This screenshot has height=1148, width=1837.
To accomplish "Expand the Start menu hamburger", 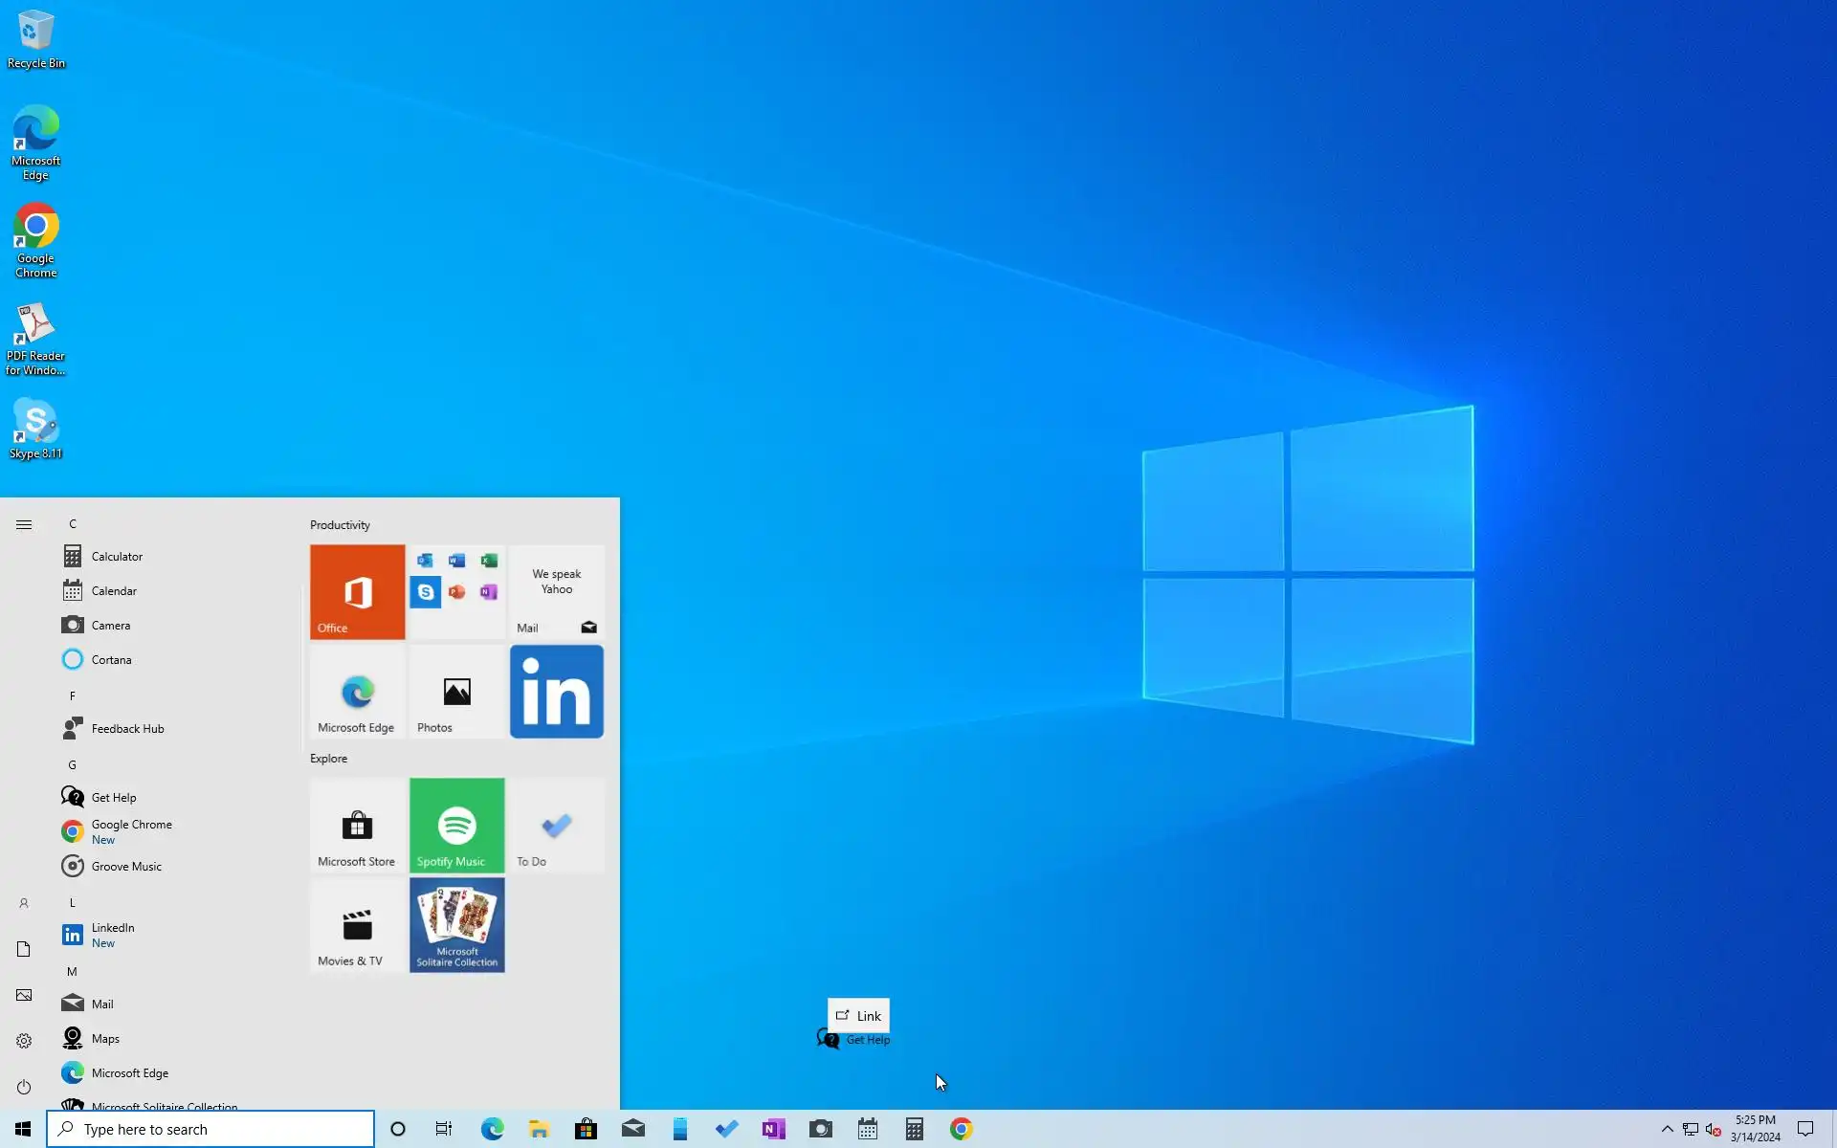I will pos(24,524).
